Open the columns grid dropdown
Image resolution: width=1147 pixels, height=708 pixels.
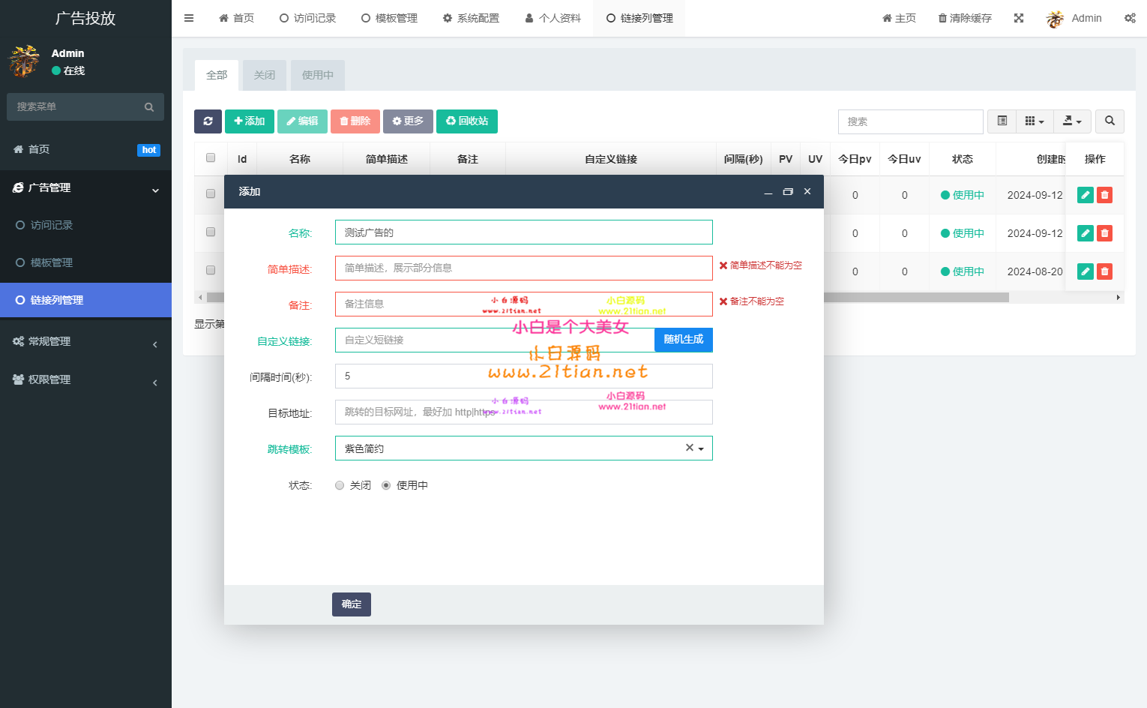click(x=1035, y=121)
